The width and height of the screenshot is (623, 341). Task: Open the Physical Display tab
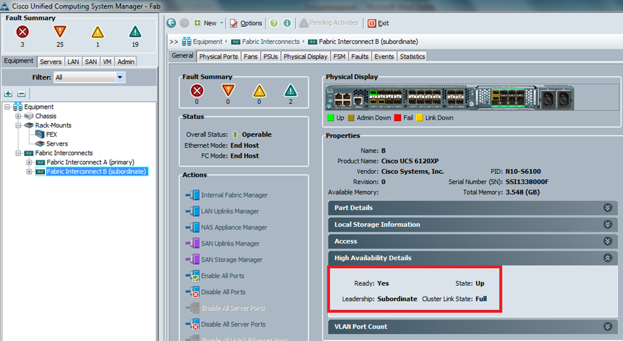305,57
